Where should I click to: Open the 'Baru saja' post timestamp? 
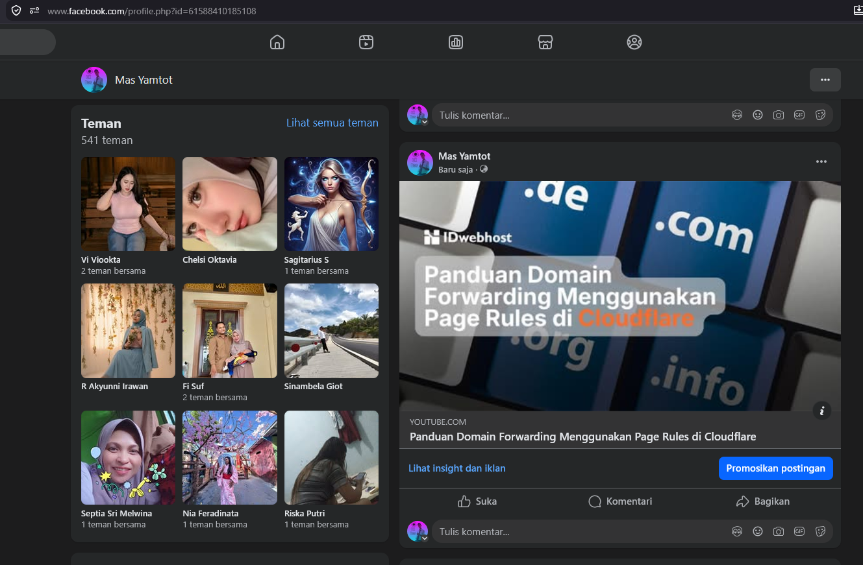(455, 169)
